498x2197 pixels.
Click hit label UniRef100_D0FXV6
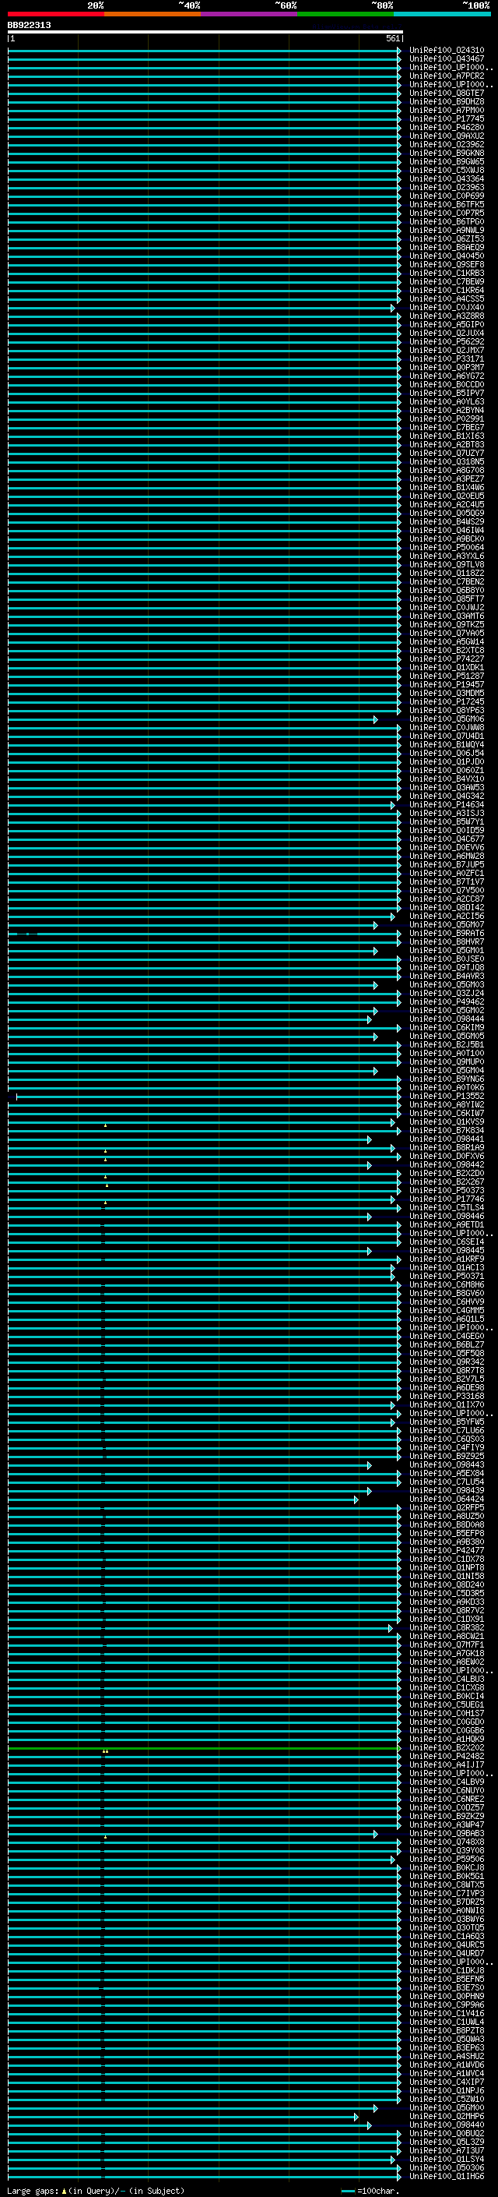click(447, 1156)
